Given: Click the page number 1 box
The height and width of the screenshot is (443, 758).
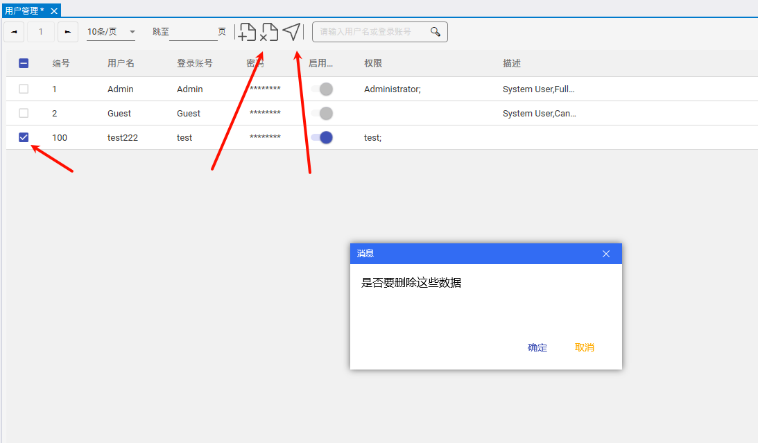Looking at the screenshot, I should click(41, 32).
